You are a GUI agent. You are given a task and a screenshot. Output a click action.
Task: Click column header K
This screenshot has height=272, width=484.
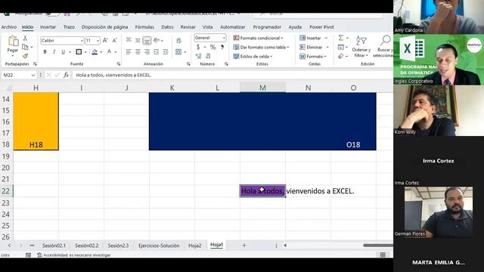tap(172, 88)
